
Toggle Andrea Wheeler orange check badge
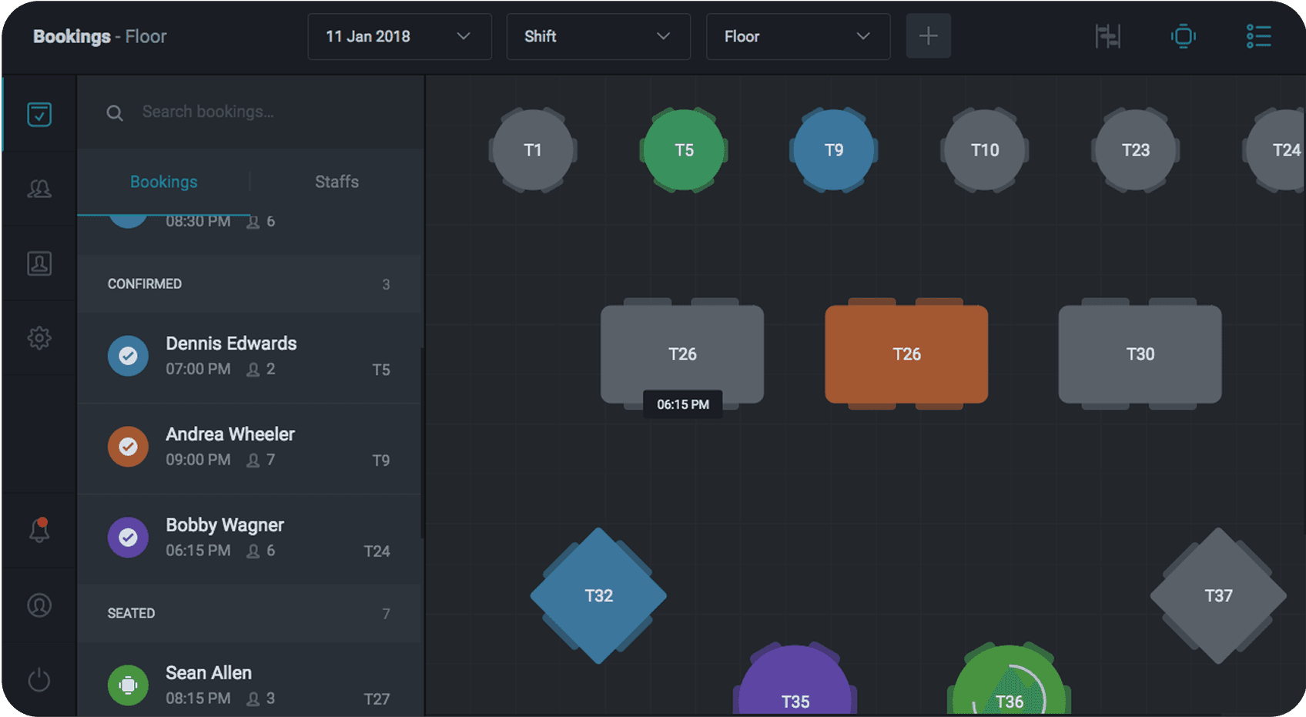point(129,447)
